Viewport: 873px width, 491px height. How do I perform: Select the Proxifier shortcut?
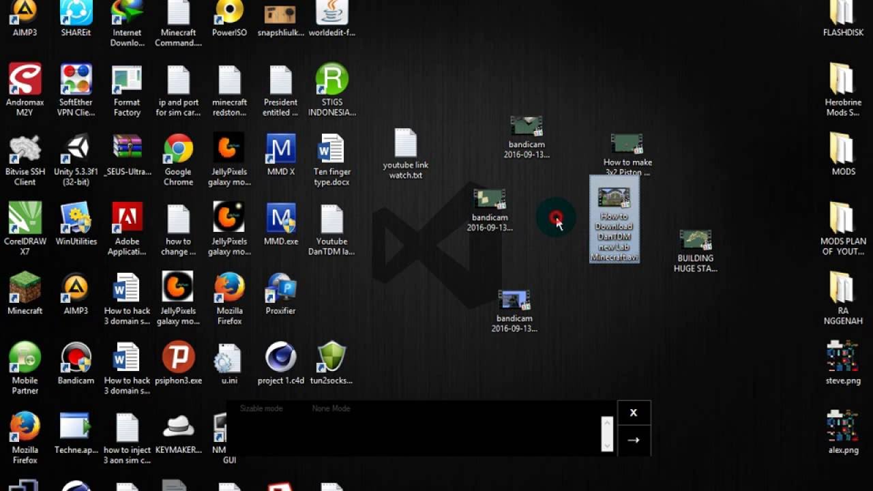tap(280, 293)
